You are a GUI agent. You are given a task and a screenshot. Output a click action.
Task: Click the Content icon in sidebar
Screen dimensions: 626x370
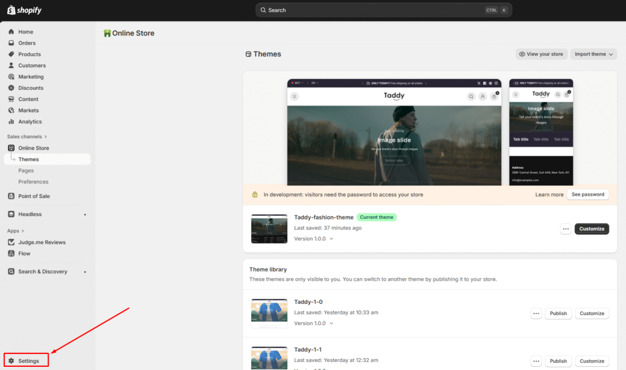(x=11, y=98)
